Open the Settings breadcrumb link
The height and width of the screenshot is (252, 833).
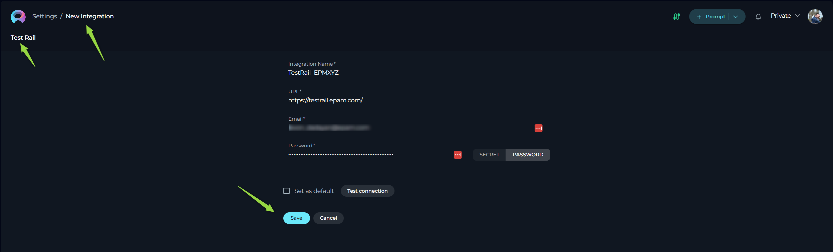[x=44, y=16]
